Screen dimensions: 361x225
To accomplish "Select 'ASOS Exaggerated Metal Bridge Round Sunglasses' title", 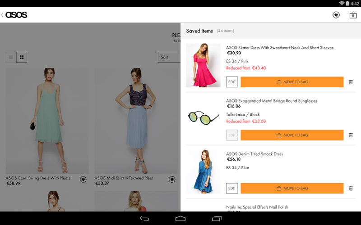I will (272, 101).
